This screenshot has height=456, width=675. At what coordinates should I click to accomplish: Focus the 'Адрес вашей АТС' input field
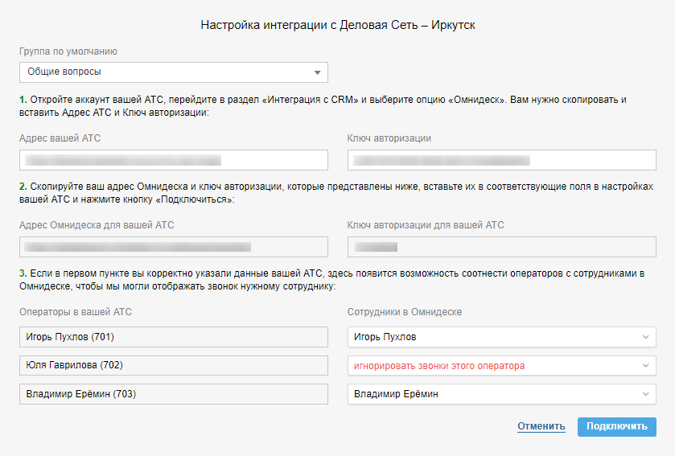tap(174, 160)
